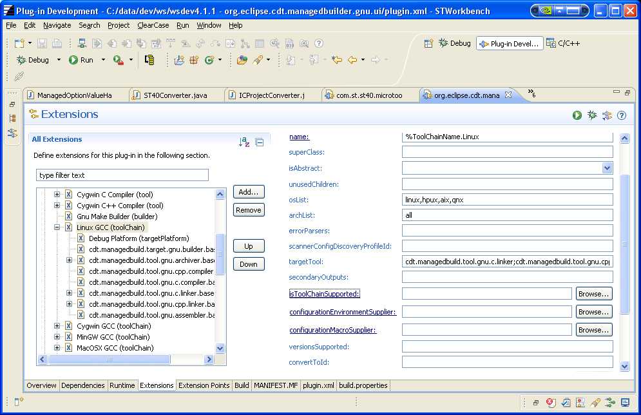Click the Search flashlight toolbar icon
Image resolution: width=641 pixels, height=415 pixels.
click(x=258, y=60)
